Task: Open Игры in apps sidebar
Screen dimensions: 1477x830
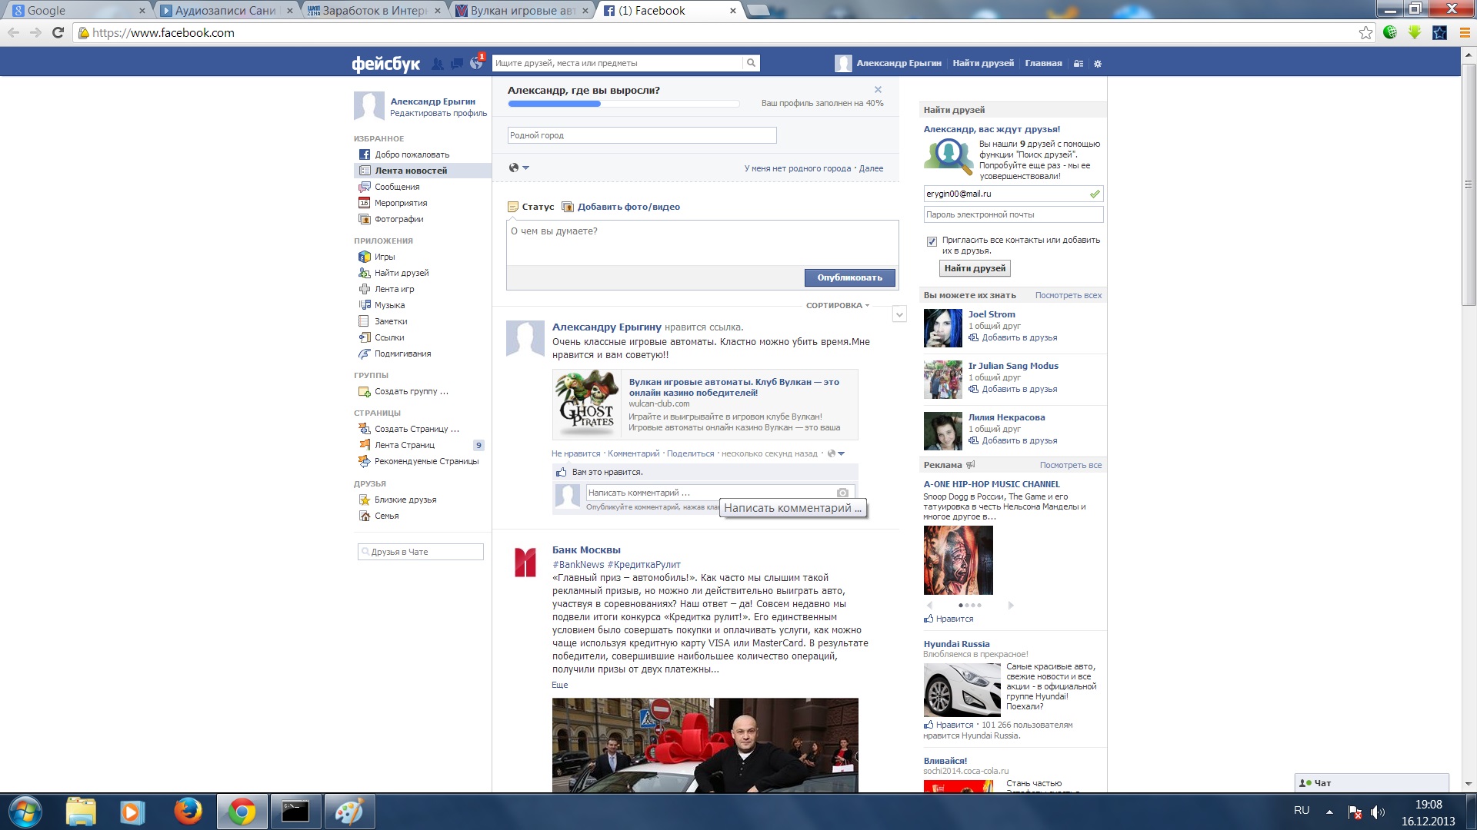Action: (384, 257)
